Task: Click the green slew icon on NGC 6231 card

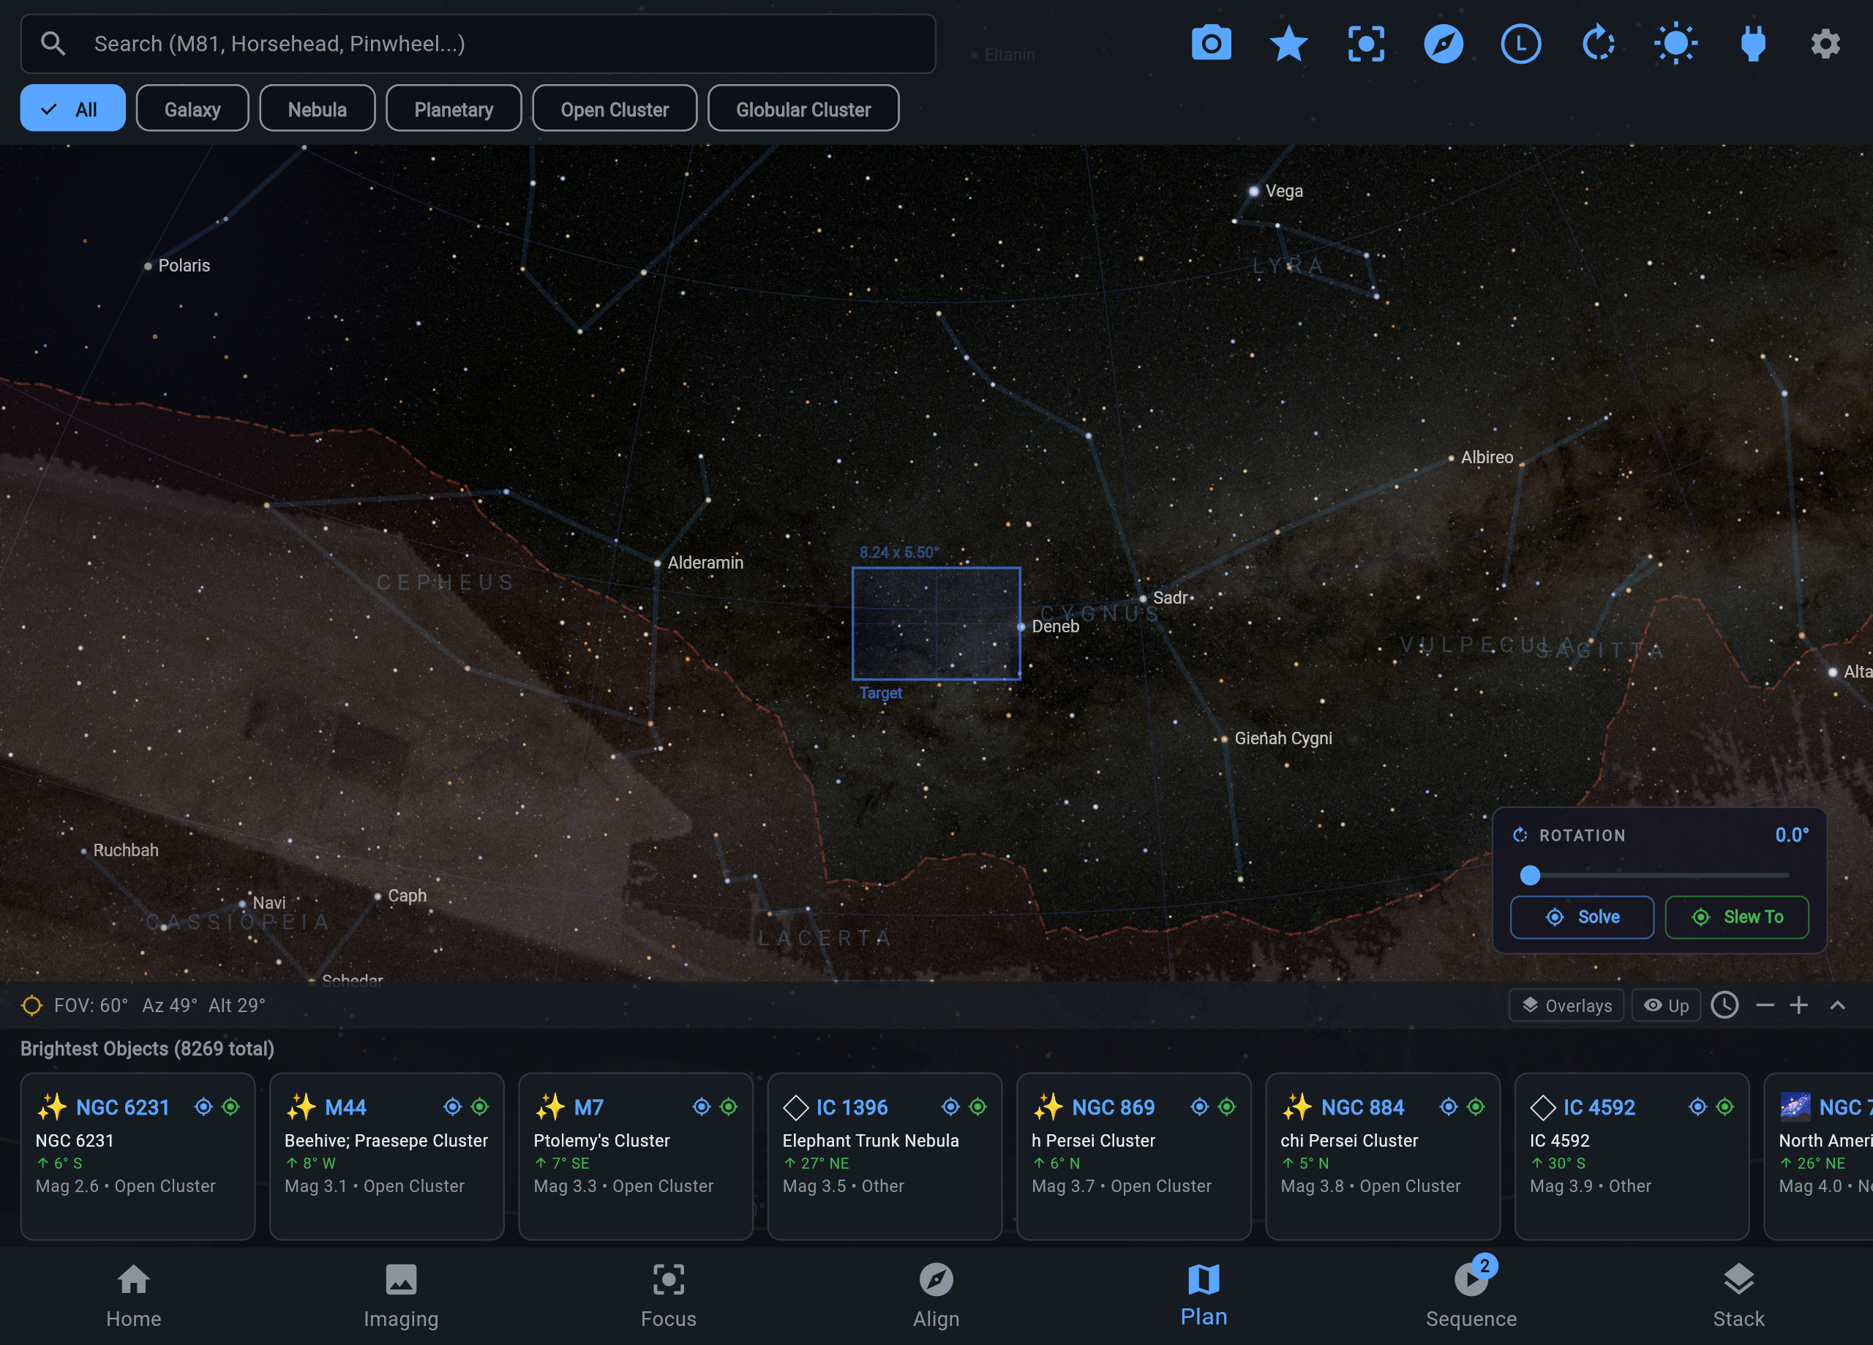Action: [x=230, y=1106]
